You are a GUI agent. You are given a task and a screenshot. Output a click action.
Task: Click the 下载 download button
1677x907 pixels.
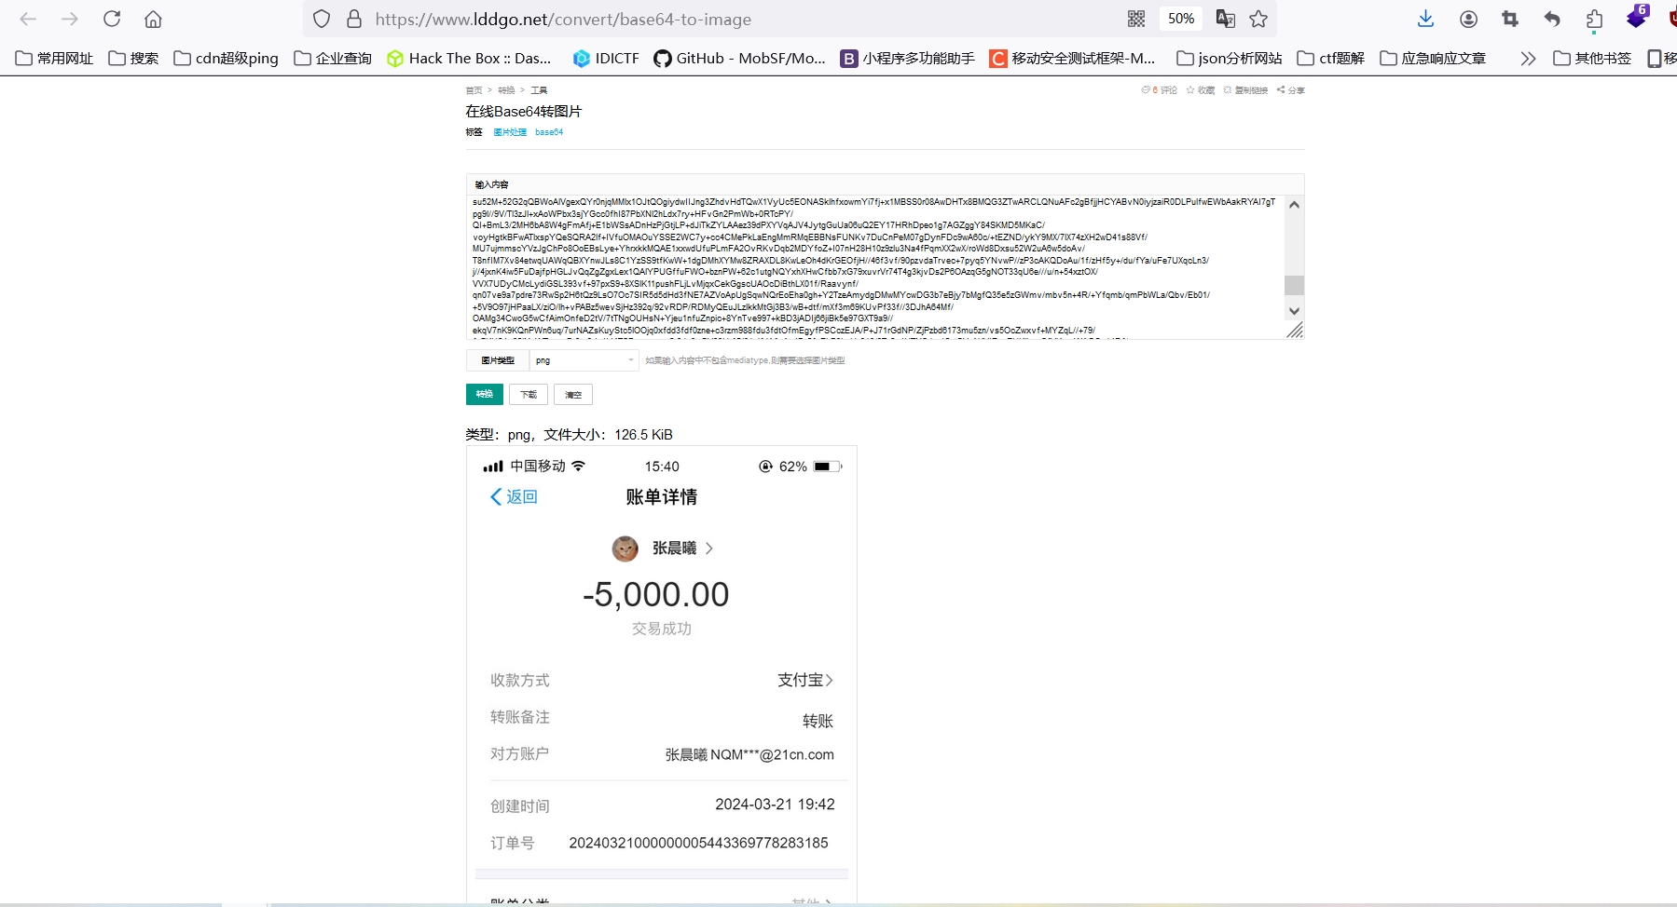[529, 394]
